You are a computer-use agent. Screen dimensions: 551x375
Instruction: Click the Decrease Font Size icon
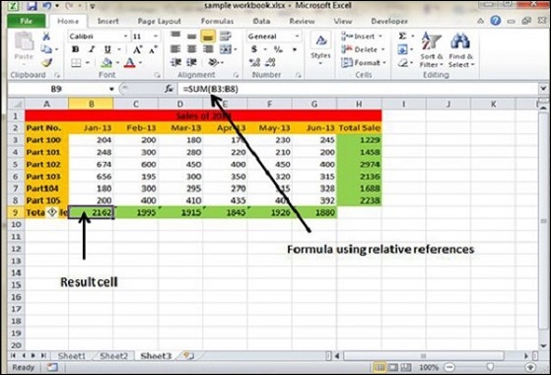click(153, 50)
